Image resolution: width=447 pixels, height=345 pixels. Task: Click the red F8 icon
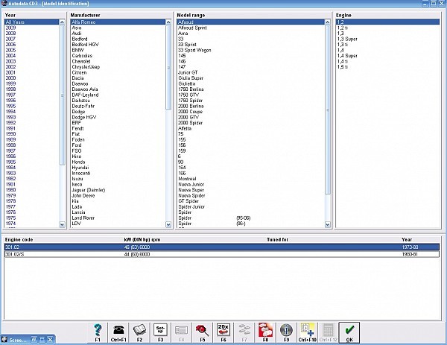(265, 332)
